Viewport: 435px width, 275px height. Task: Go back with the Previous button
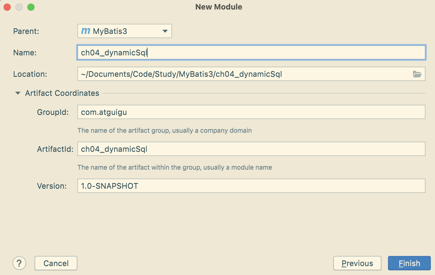[x=357, y=263]
